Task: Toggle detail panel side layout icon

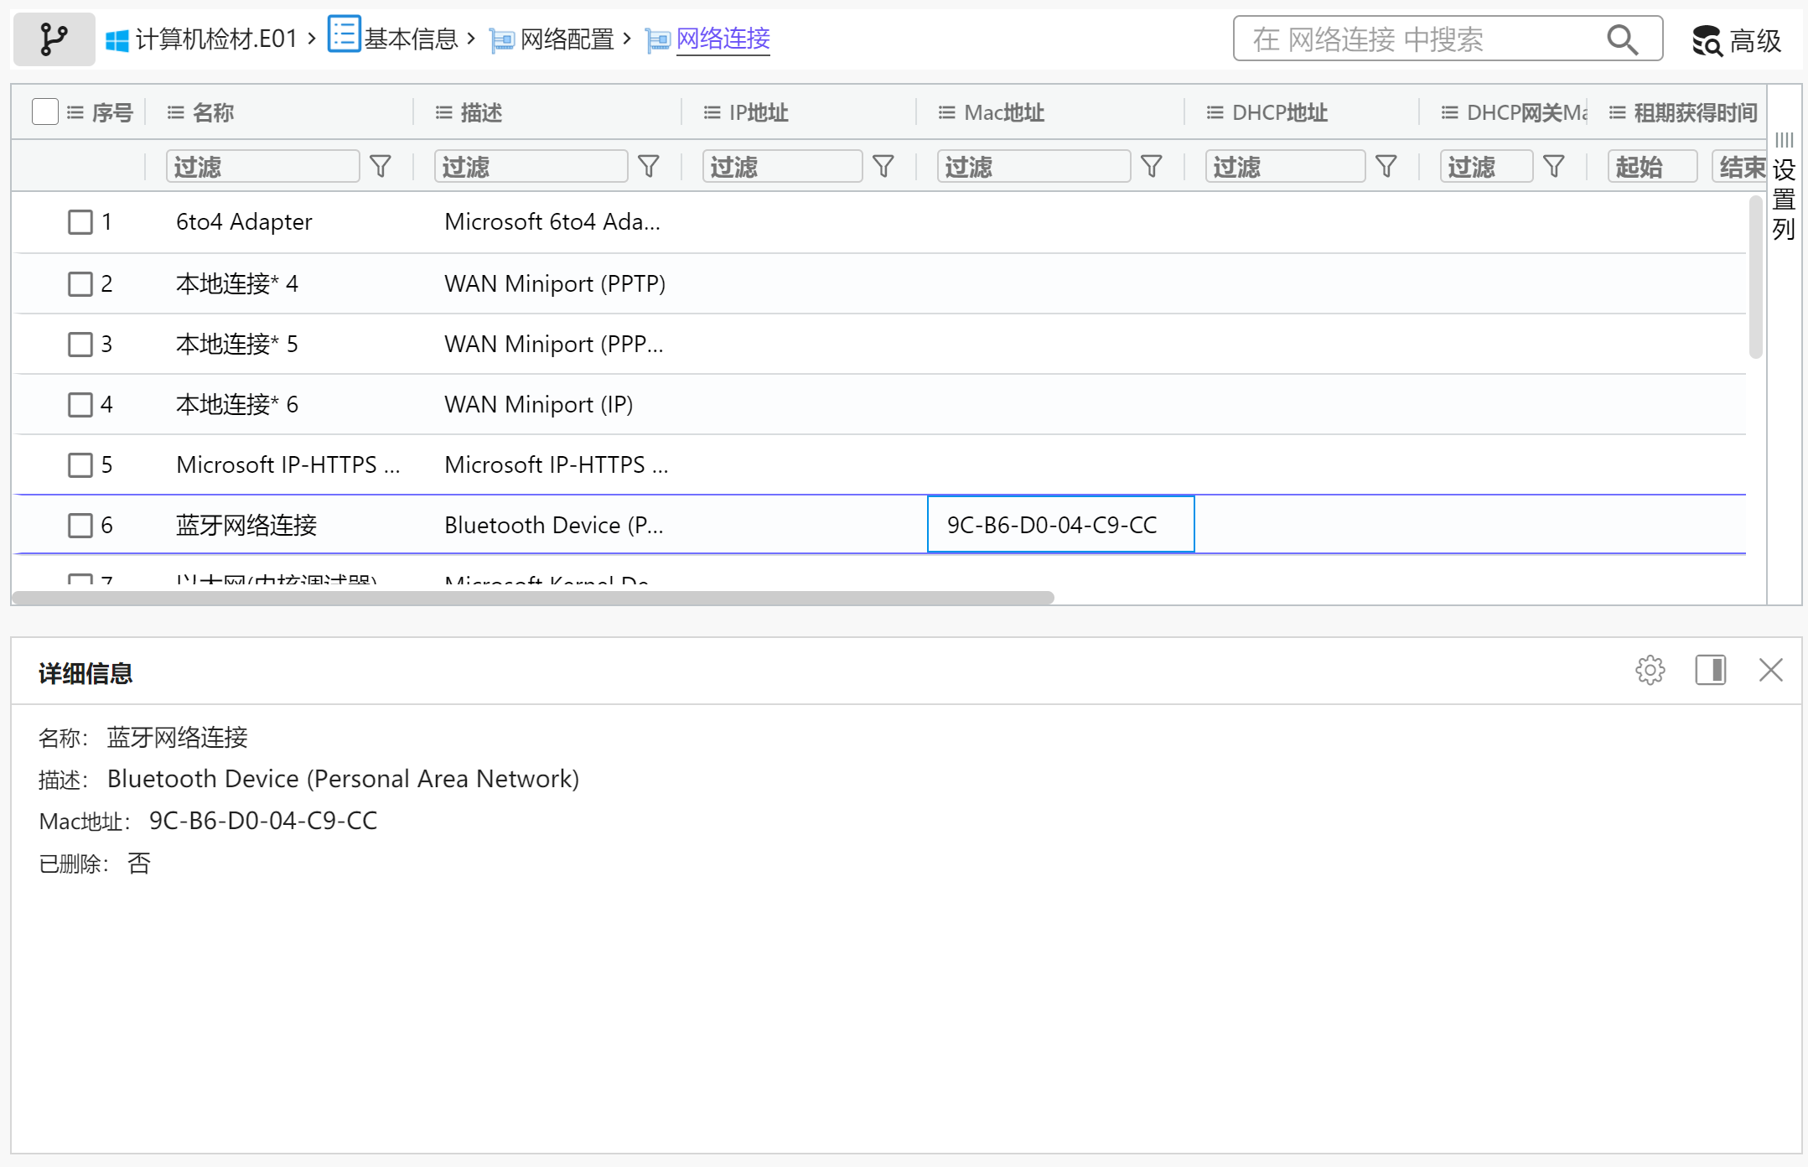Action: [x=1710, y=671]
